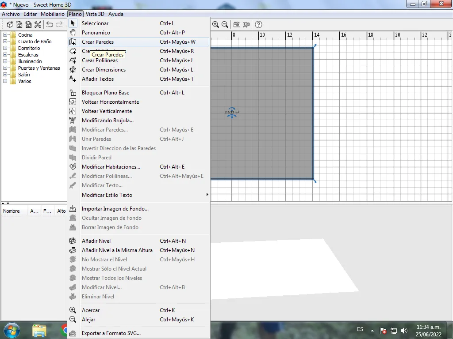Click the zoom out magnifier in toolbar
Viewport: 453px width, 339px height.
tap(225, 25)
